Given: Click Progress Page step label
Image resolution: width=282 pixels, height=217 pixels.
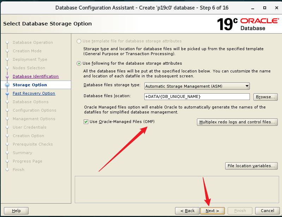Looking at the screenshot, I should pos(27,161).
